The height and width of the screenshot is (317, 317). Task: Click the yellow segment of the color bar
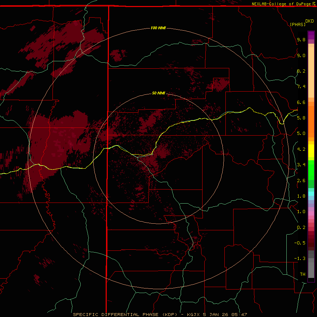click(x=311, y=151)
